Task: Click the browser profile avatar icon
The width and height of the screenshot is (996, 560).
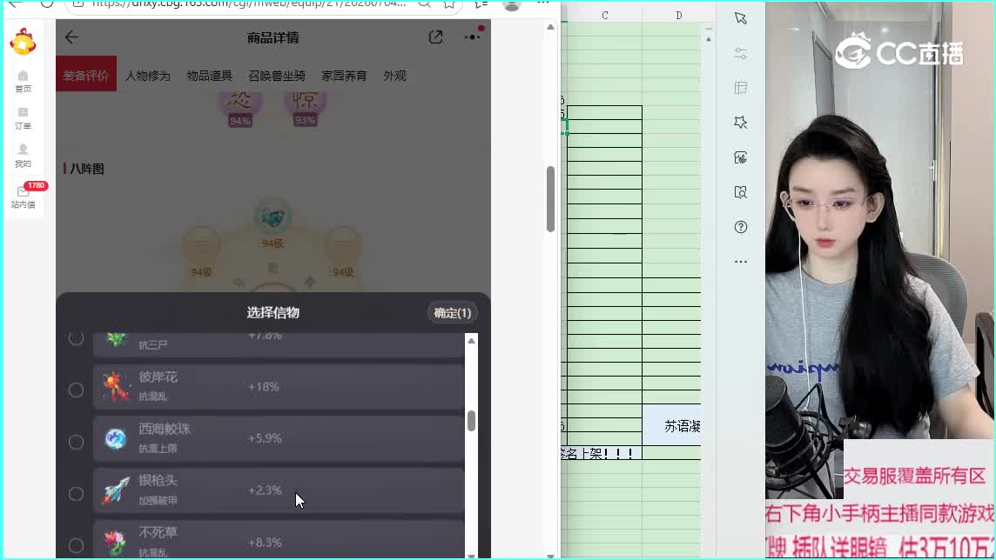Action: click(x=511, y=5)
